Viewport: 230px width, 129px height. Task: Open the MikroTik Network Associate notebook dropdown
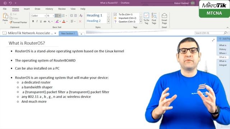click(x=55, y=33)
